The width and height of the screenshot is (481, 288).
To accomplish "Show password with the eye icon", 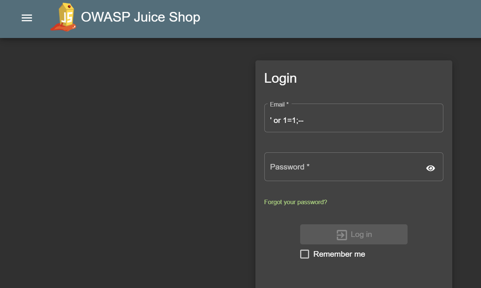I will tap(431, 168).
